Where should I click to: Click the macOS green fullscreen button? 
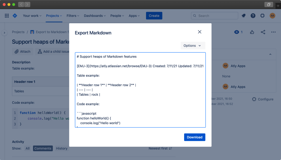tap(14, 5)
